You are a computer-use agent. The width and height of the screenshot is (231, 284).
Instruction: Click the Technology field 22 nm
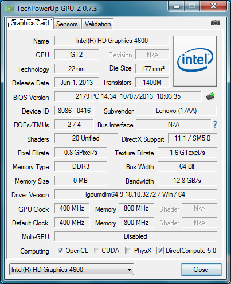pyautogui.click(x=76, y=69)
